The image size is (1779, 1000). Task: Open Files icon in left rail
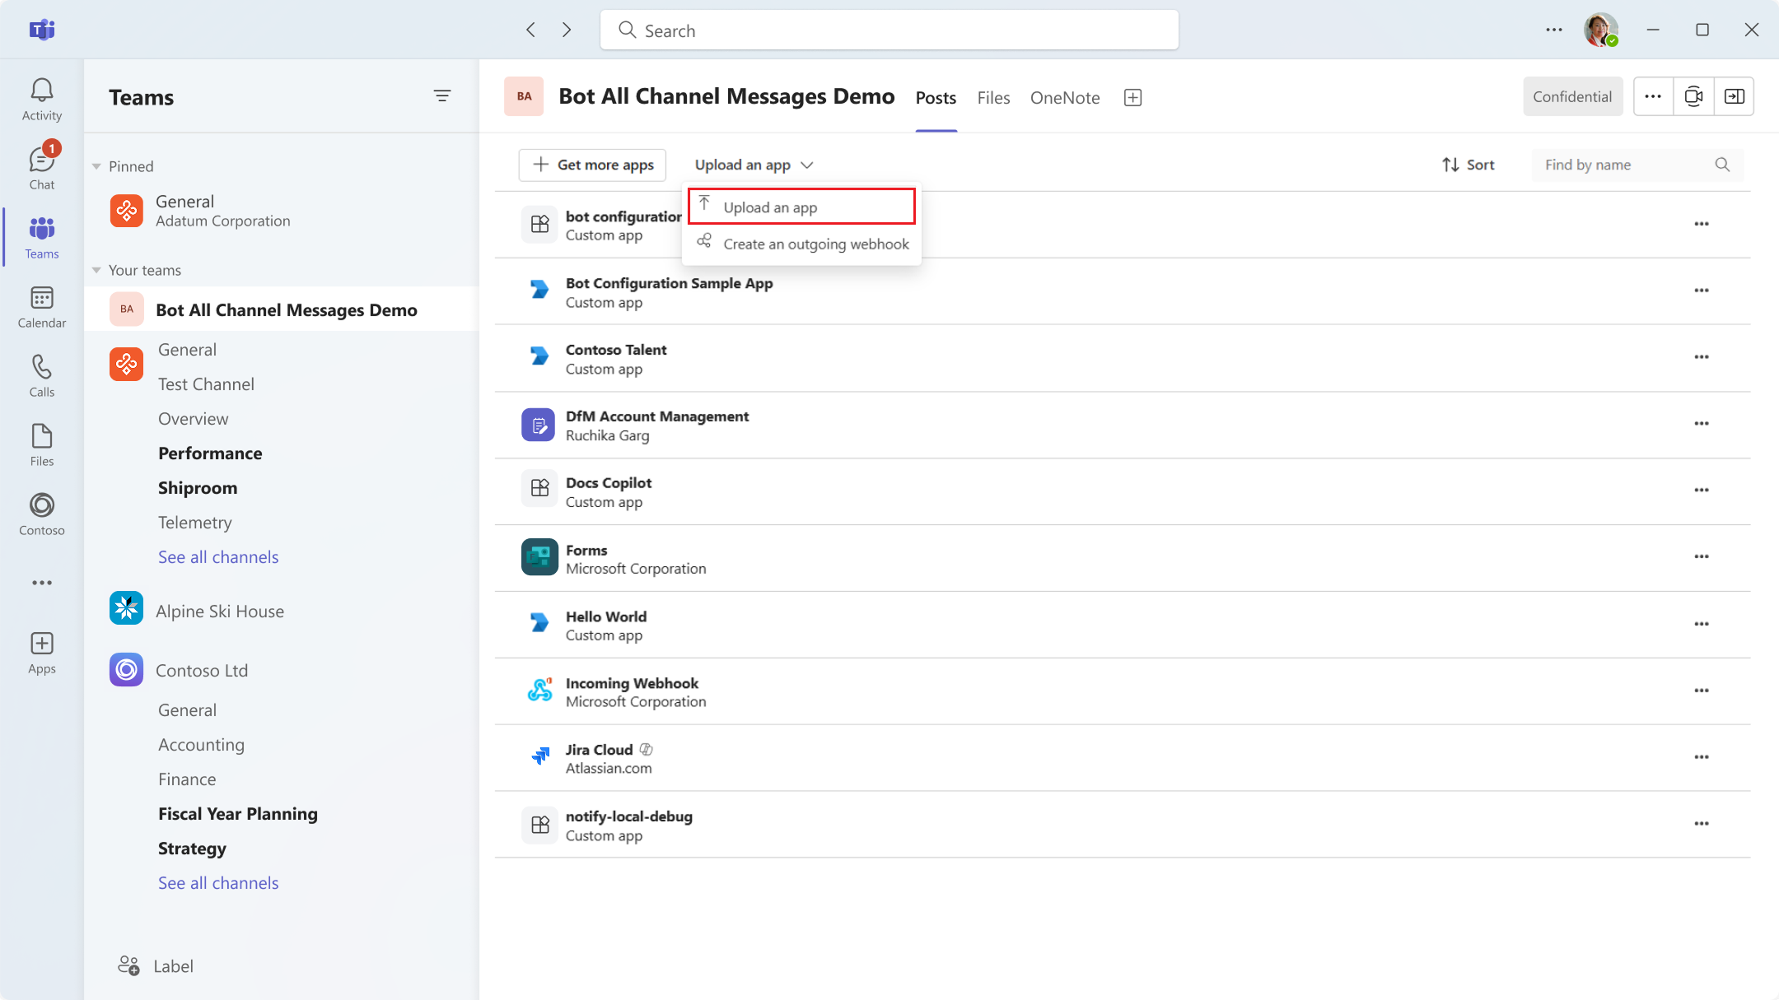[42, 444]
